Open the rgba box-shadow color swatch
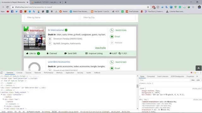The height and width of the screenshot is (113, 202). click(x=166, y=95)
